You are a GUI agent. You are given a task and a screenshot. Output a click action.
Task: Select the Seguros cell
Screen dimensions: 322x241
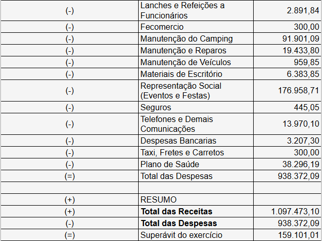(x=196, y=107)
